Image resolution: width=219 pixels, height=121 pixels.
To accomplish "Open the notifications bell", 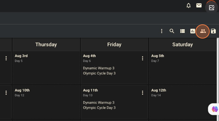I will 188,5.
